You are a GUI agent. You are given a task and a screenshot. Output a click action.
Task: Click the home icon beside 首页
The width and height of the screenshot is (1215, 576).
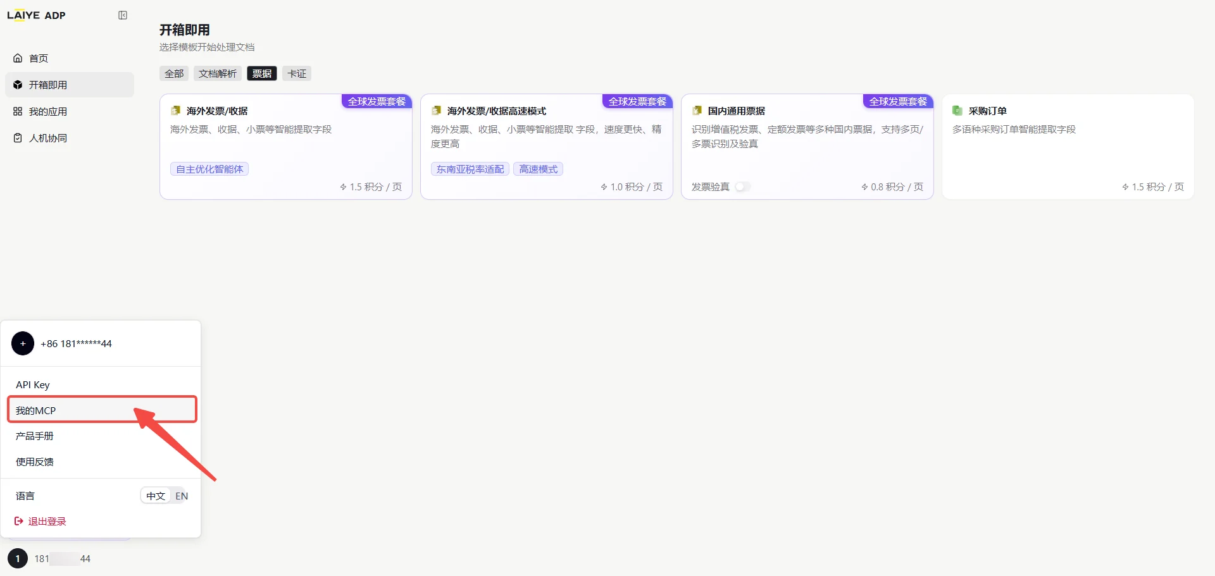coord(18,58)
